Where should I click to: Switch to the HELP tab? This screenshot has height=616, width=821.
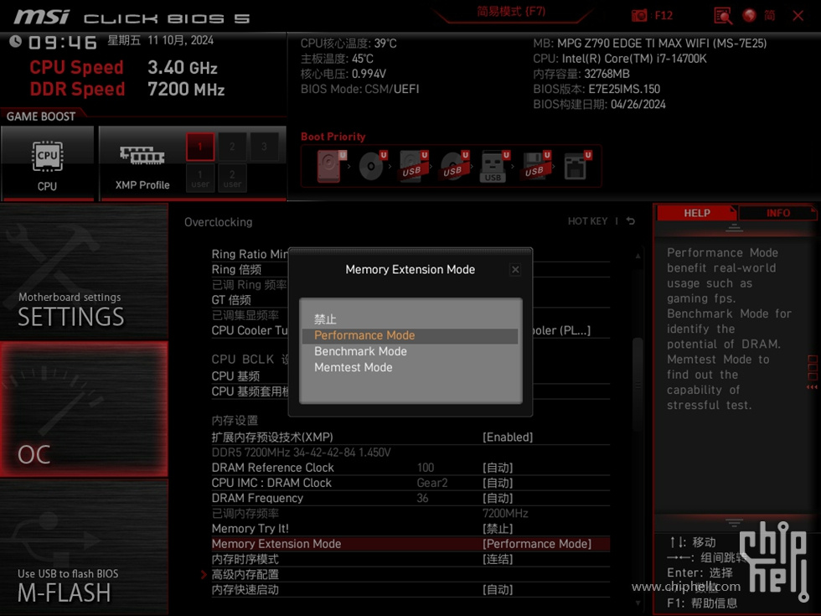696,213
